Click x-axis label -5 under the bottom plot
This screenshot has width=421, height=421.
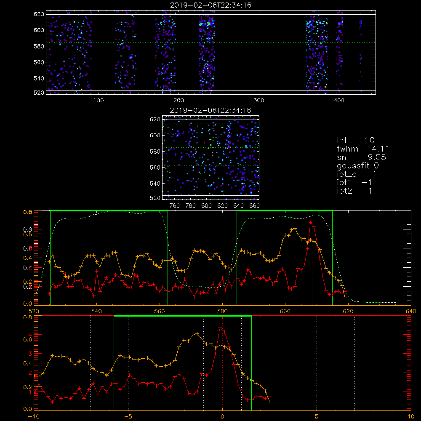(x=128, y=417)
